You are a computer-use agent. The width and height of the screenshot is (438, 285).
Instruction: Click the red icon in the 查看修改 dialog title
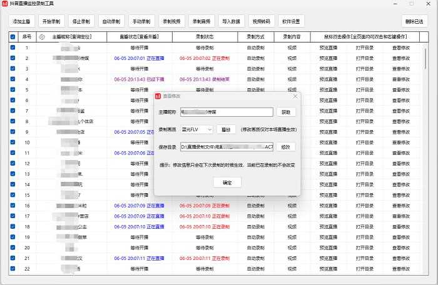[158, 96]
